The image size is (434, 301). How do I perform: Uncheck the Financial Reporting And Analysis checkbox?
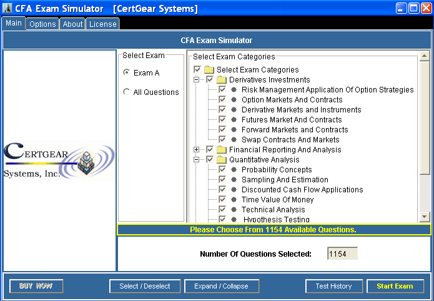coord(210,149)
